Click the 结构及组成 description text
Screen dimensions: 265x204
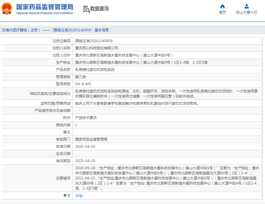166,94
